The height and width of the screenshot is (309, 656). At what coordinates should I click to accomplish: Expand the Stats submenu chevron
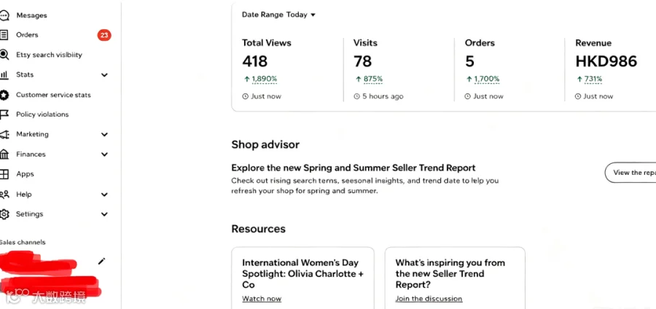pos(104,75)
